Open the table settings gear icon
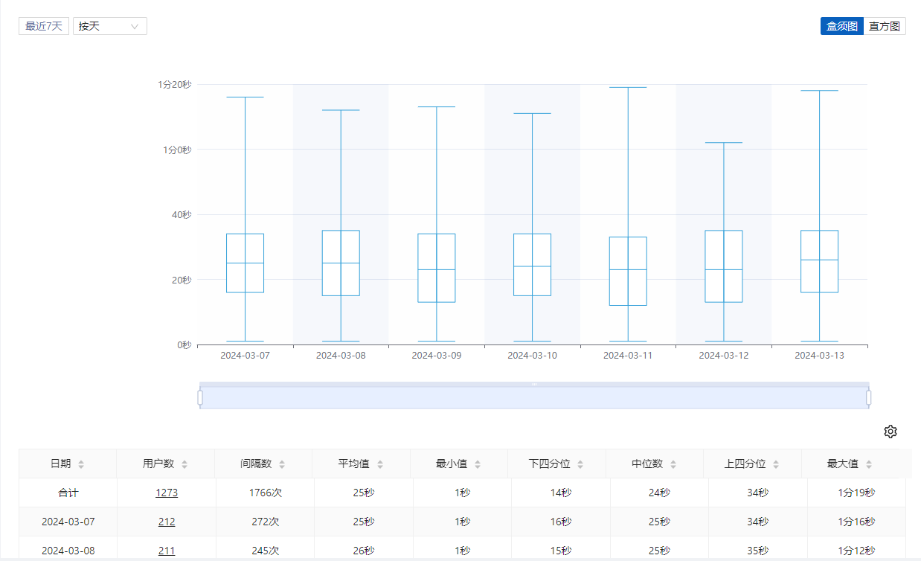 [890, 432]
